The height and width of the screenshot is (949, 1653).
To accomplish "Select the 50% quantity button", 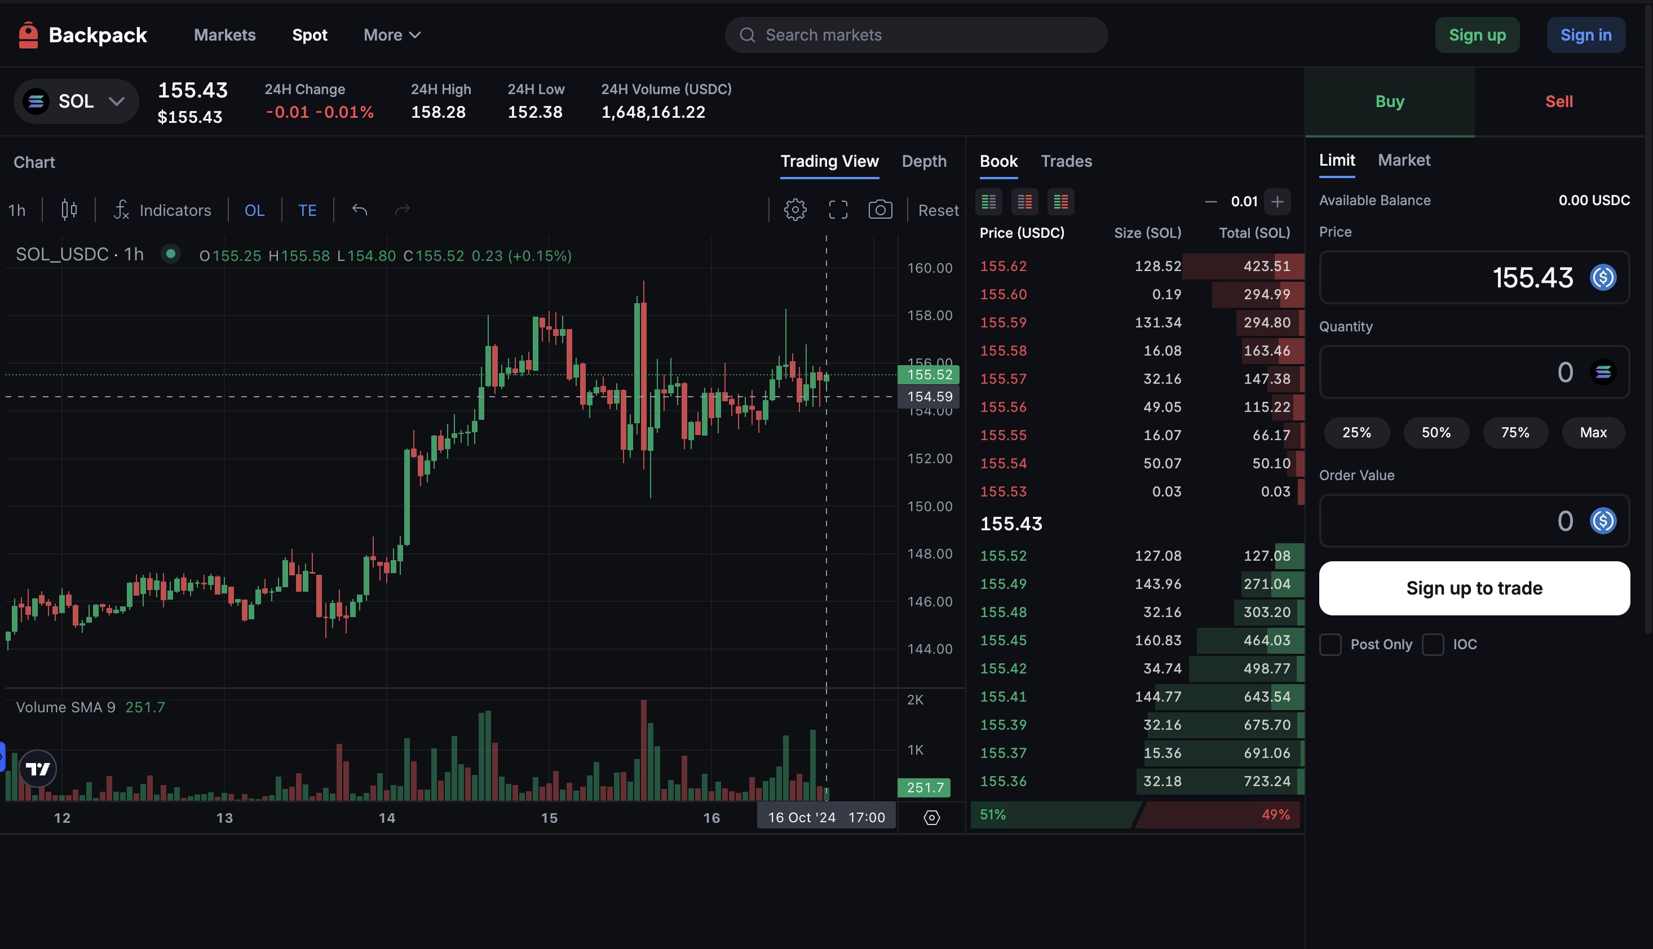I will pos(1435,433).
